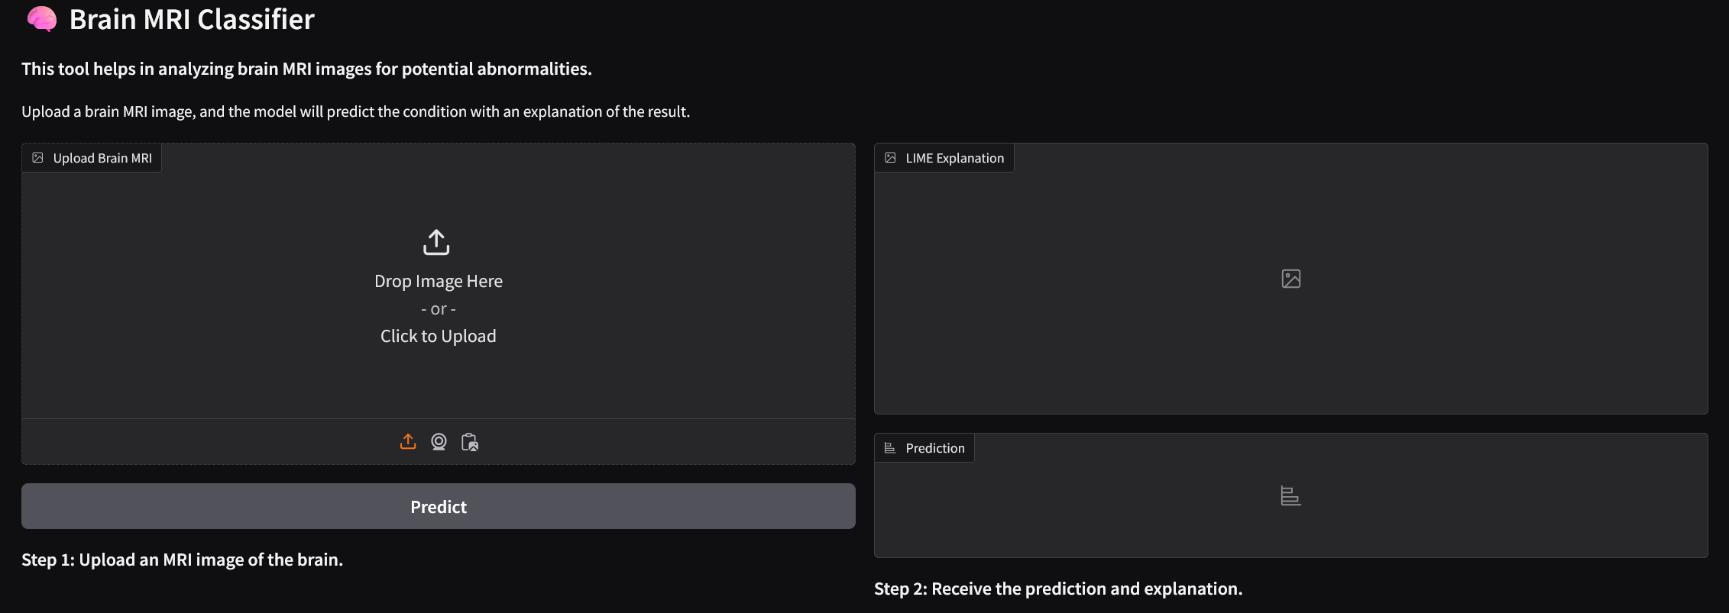This screenshot has height=613, width=1729.
Task: Click the Step 1 upload instruction text
Action: pyautogui.click(x=182, y=560)
